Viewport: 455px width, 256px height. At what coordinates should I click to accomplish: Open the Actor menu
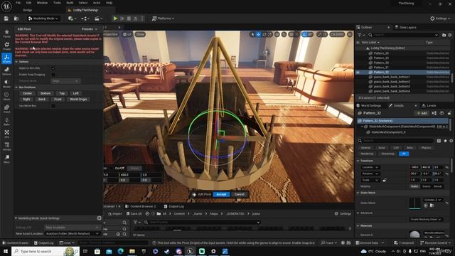pos(97,3)
